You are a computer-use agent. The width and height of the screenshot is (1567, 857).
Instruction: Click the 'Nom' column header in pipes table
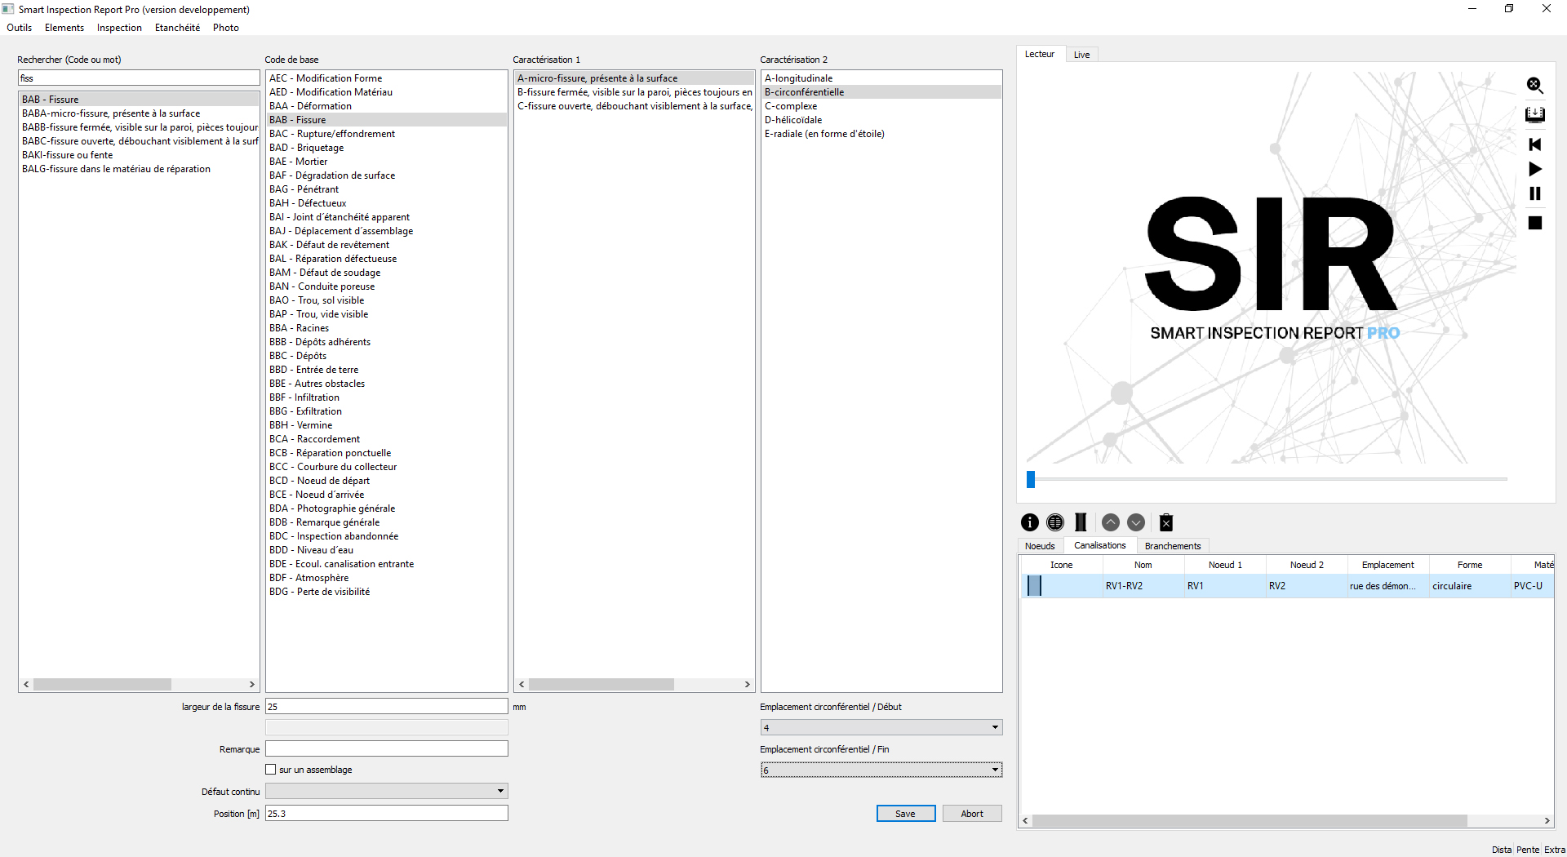[x=1143, y=565]
